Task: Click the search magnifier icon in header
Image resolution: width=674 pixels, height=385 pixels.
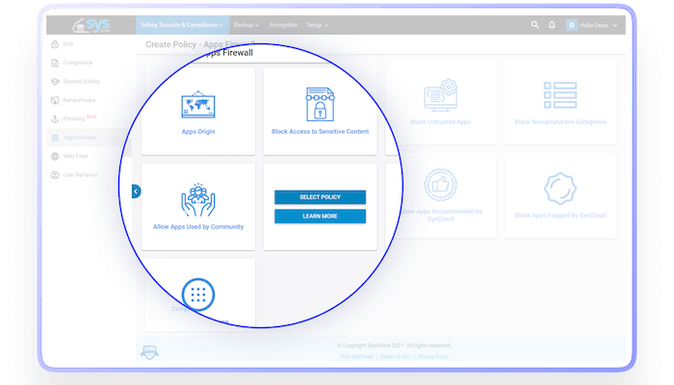Action: click(535, 24)
